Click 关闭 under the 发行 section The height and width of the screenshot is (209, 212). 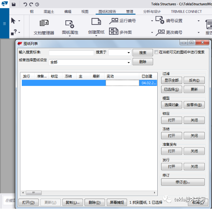click(194, 166)
